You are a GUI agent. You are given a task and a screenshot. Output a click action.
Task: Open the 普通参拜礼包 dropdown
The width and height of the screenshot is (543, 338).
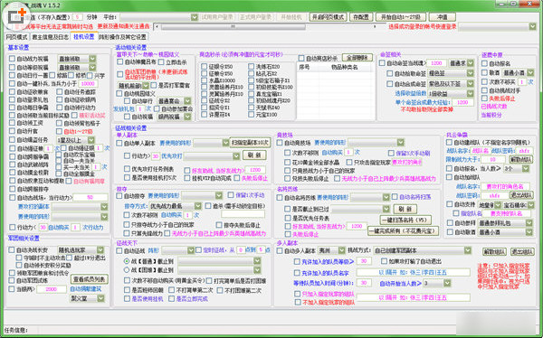pos(505,223)
